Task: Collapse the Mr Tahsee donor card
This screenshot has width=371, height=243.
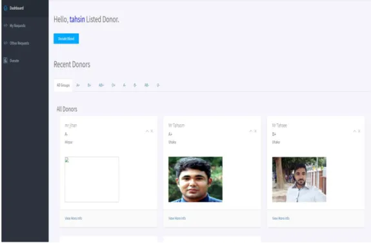Action: coord(355,131)
